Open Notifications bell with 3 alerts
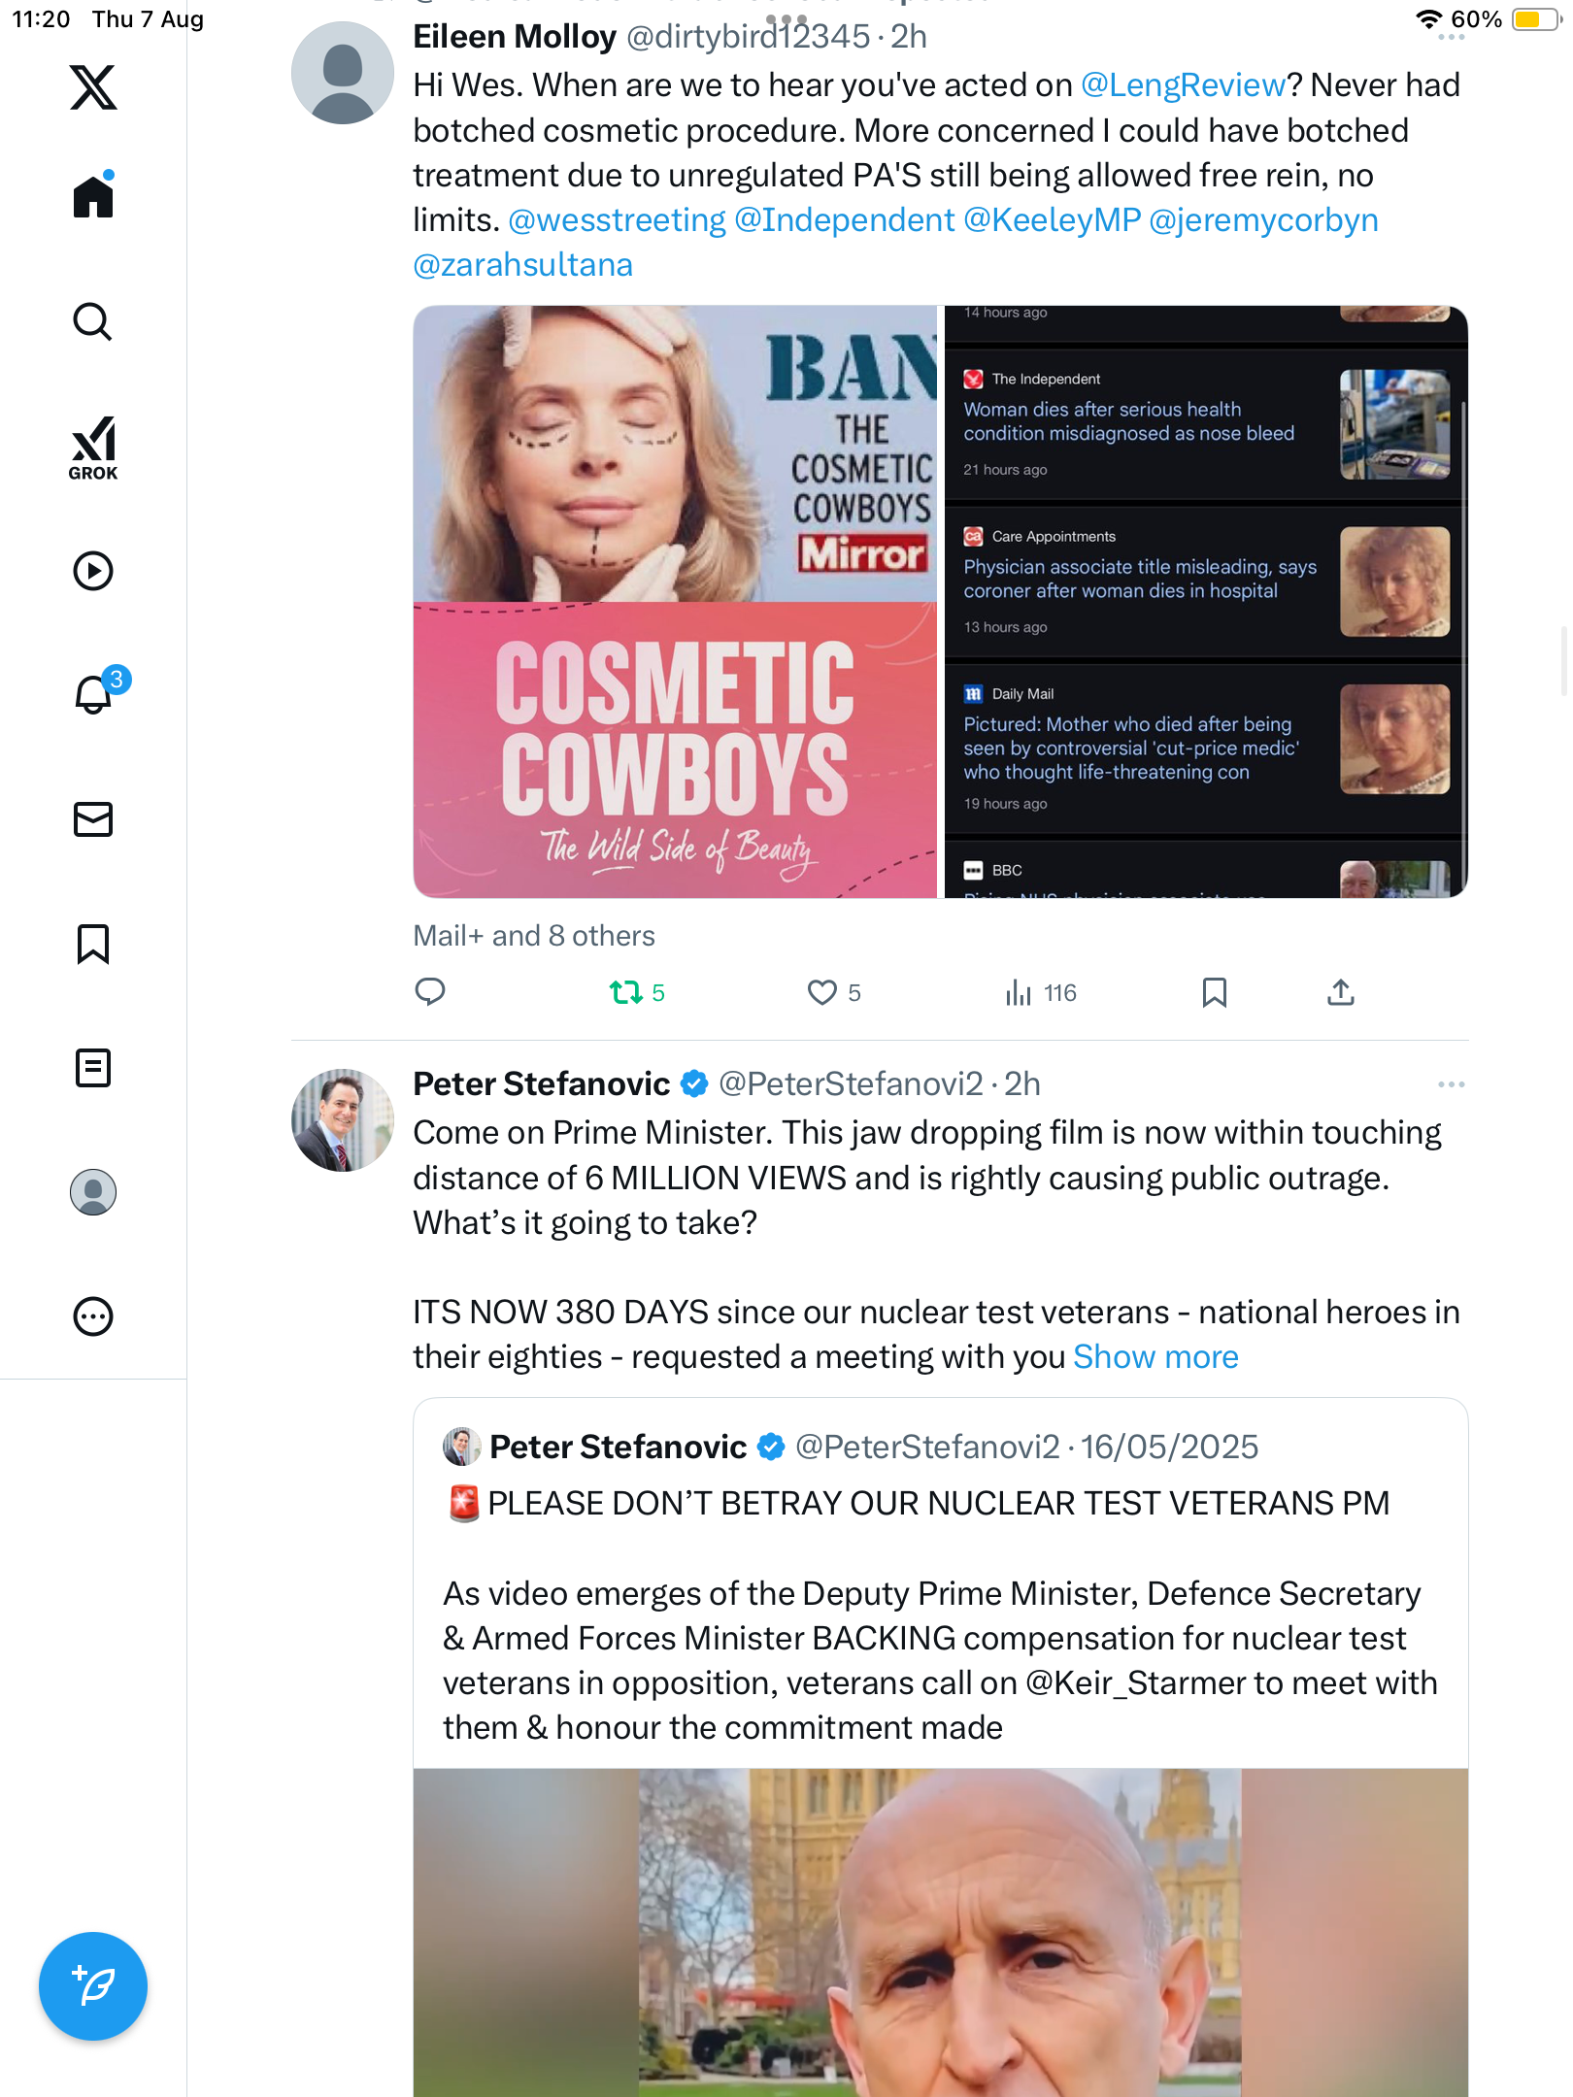This screenshot has height=2097, width=1573. (94, 694)
